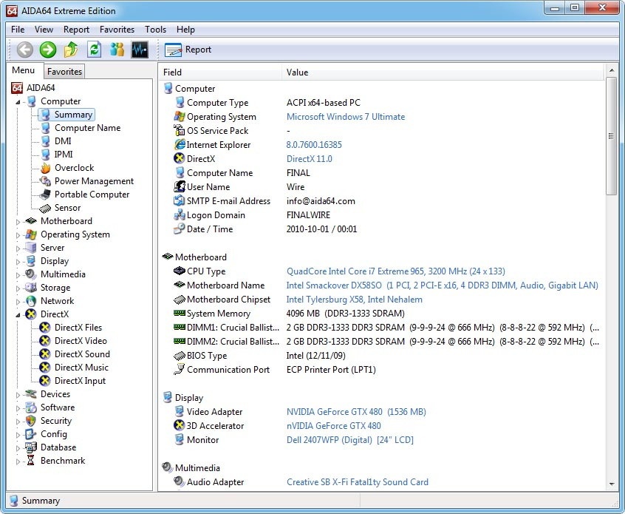Viewport: 625px width, 514px height.
Task: Click the Up one level toolbar icon
Action: point(71,50)
